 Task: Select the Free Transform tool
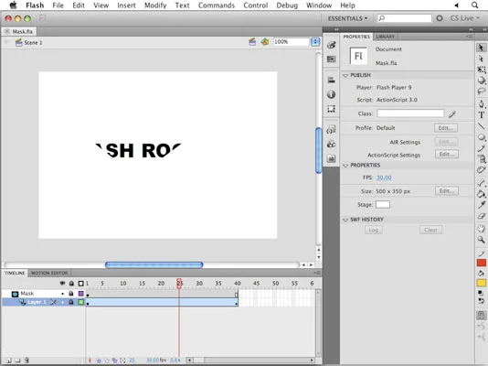482,70
